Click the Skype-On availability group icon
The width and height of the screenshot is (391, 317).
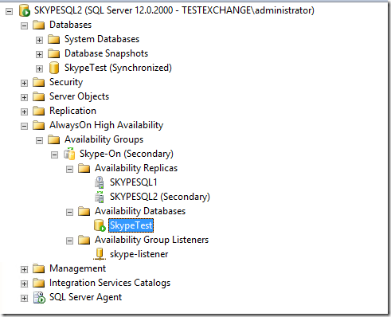[x=69, y=154]
